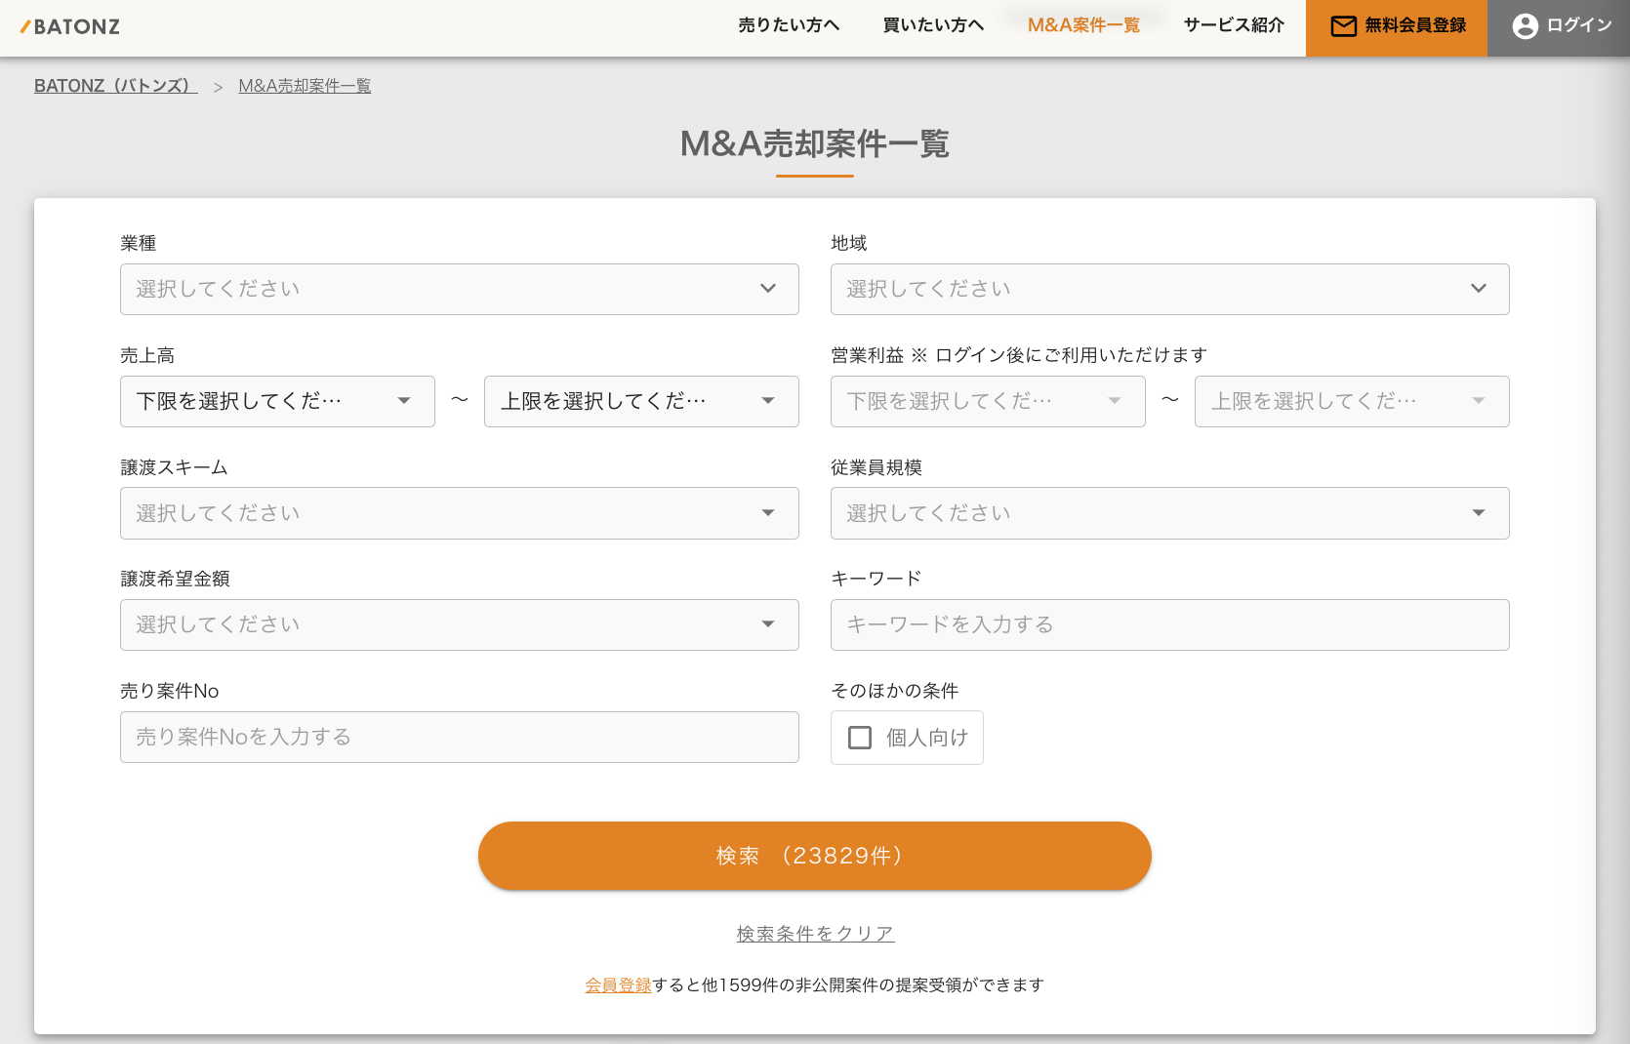
Task: Open the 売上高 下限 dropdown
Action: pyautogui.click(x=277, y=401)
